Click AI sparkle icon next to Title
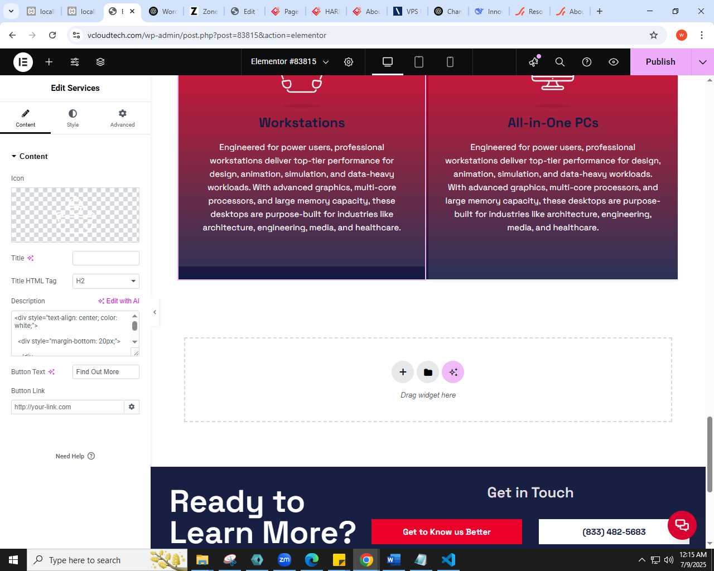The image size is (714, 571). 31,258
